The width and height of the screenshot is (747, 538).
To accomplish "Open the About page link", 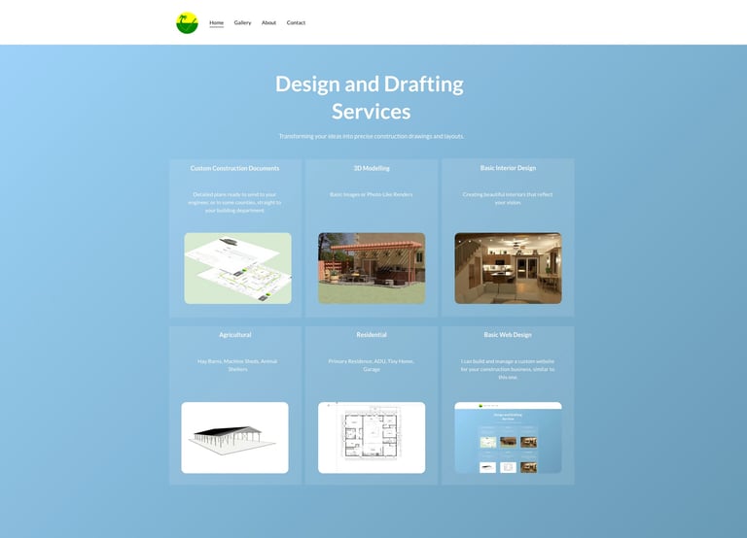I will click(268, 23).
